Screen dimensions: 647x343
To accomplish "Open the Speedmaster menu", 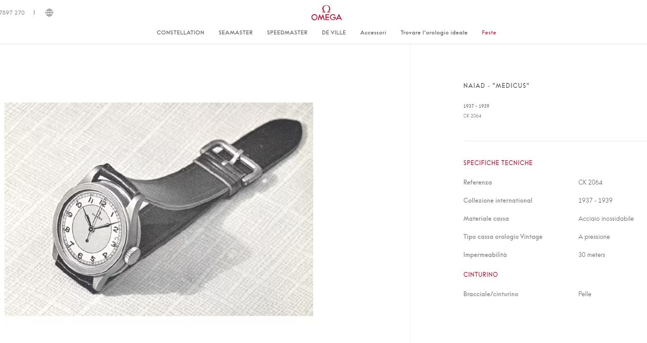I will point(287,33).
